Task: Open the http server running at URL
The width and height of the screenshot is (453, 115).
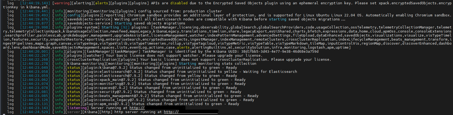Action: 191,112
